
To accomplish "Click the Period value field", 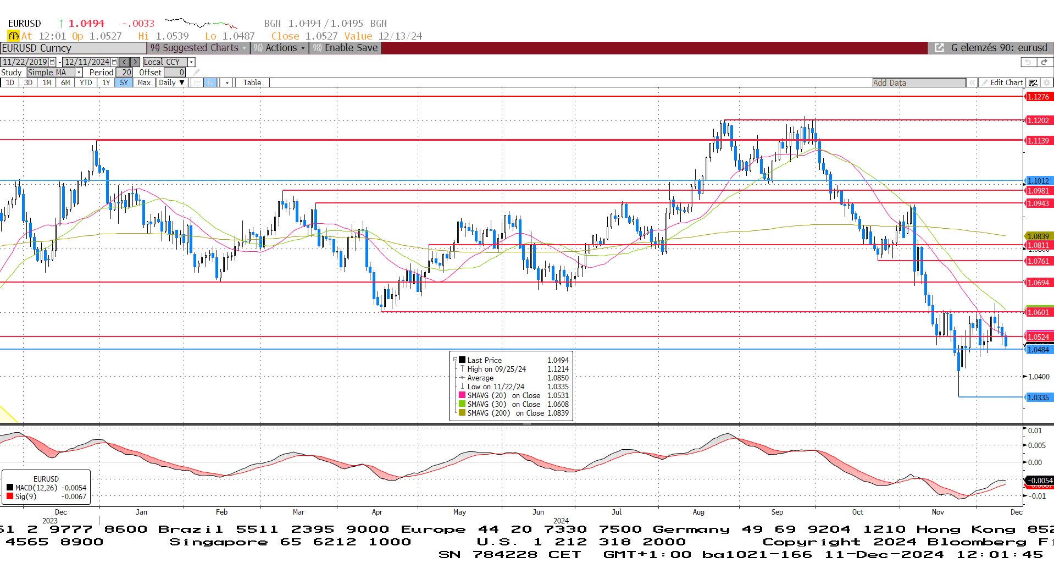I will [124, 72].
